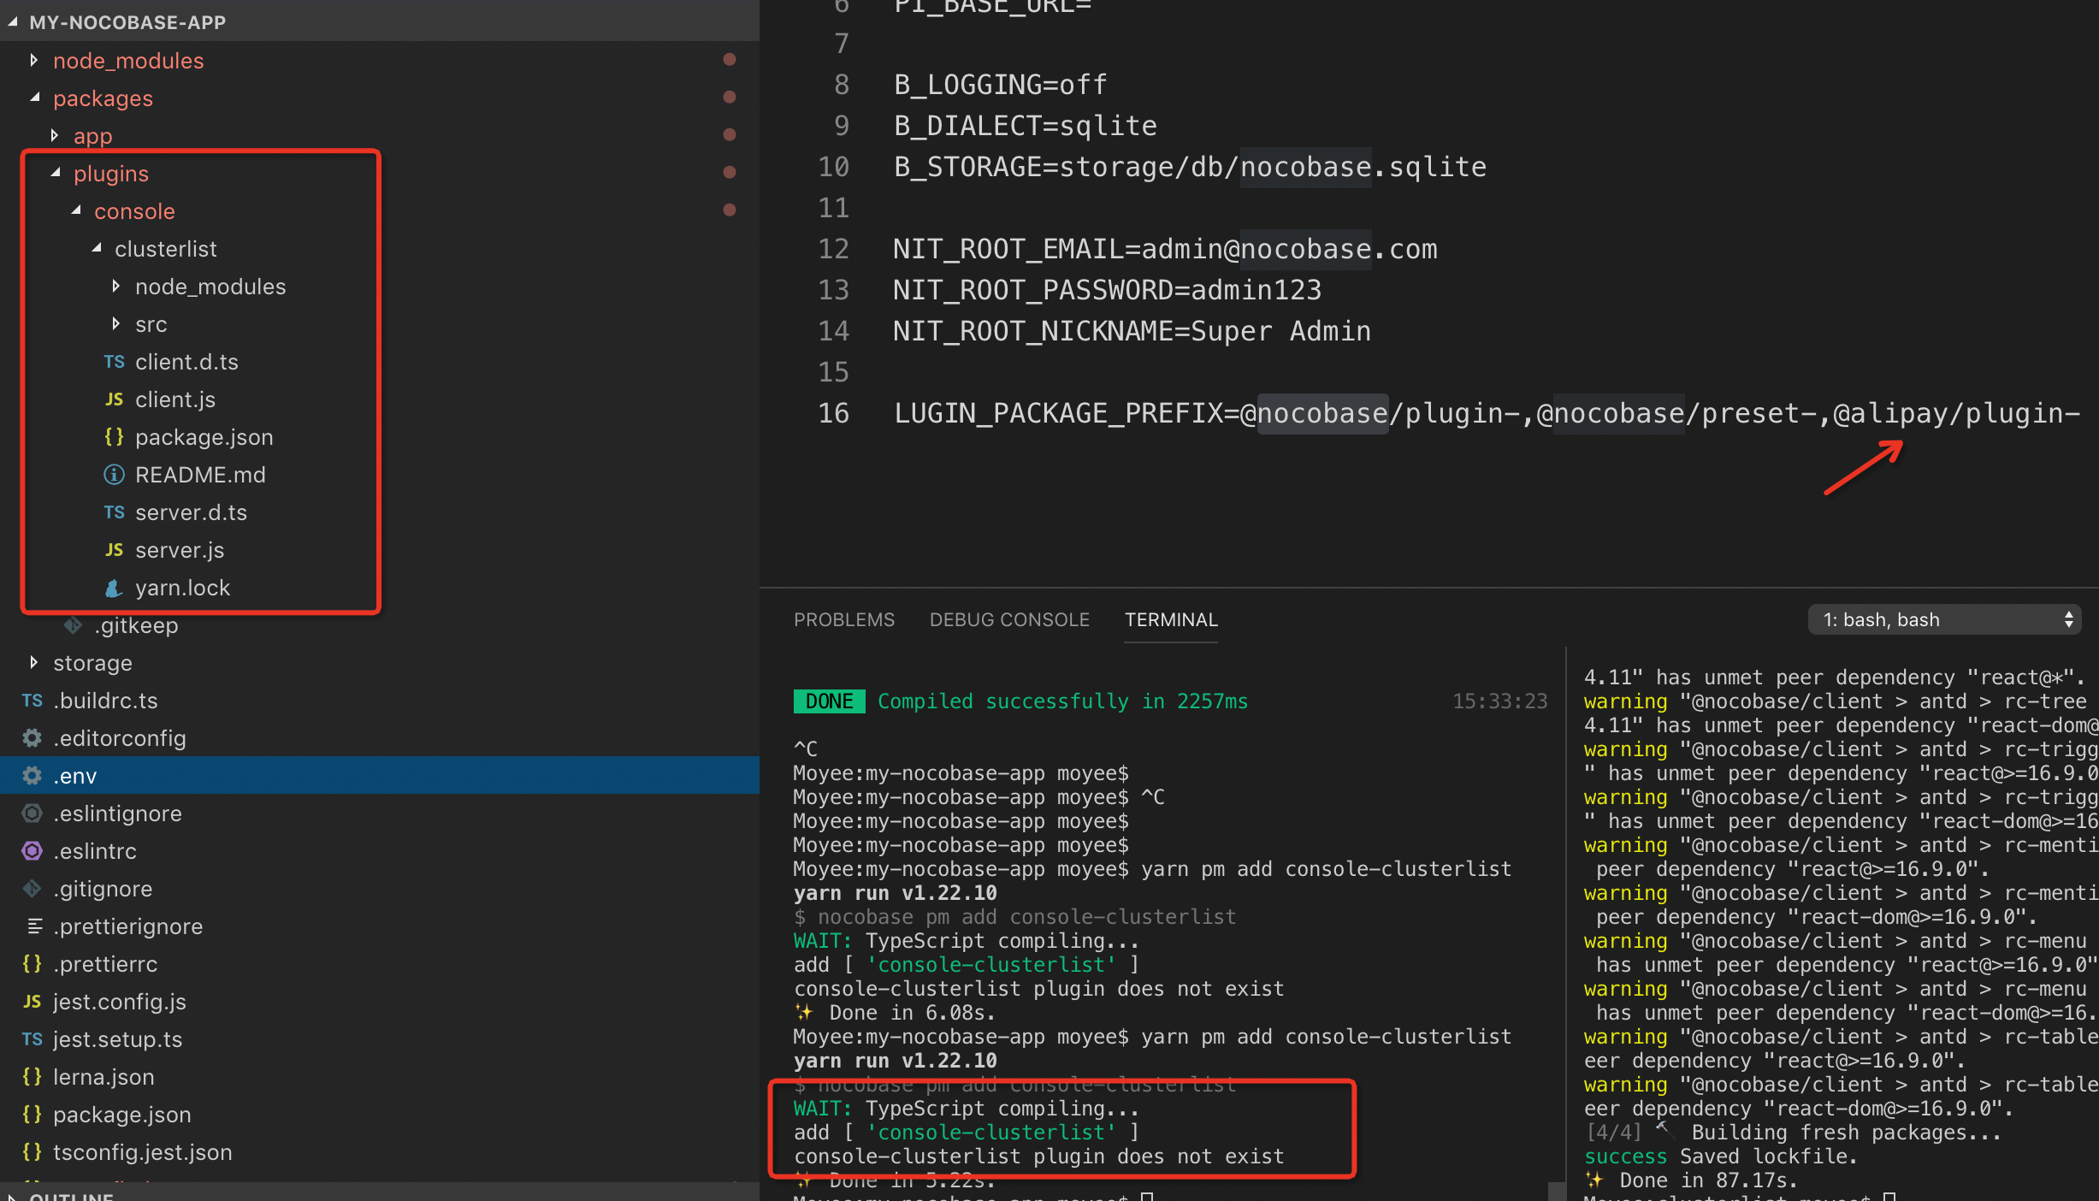Screen dimensions: 2099x1201
Task: Click the gear icon beside .env
Action: (31, 776)
